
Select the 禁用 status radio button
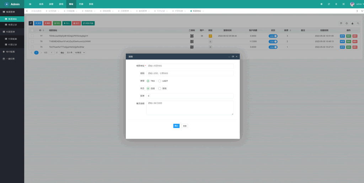click(160, 88)
